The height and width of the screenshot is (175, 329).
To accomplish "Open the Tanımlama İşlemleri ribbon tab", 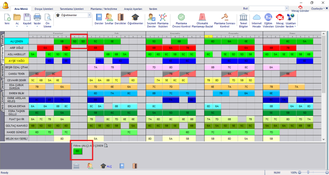I will click(71, 9).
